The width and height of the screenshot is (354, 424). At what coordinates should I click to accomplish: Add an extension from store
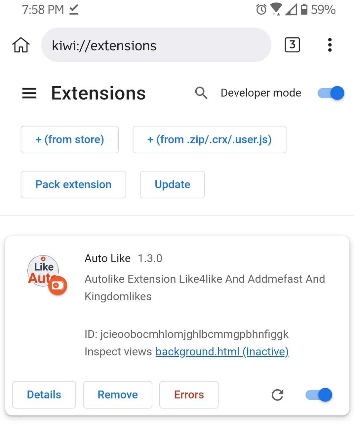coord(70,139)
